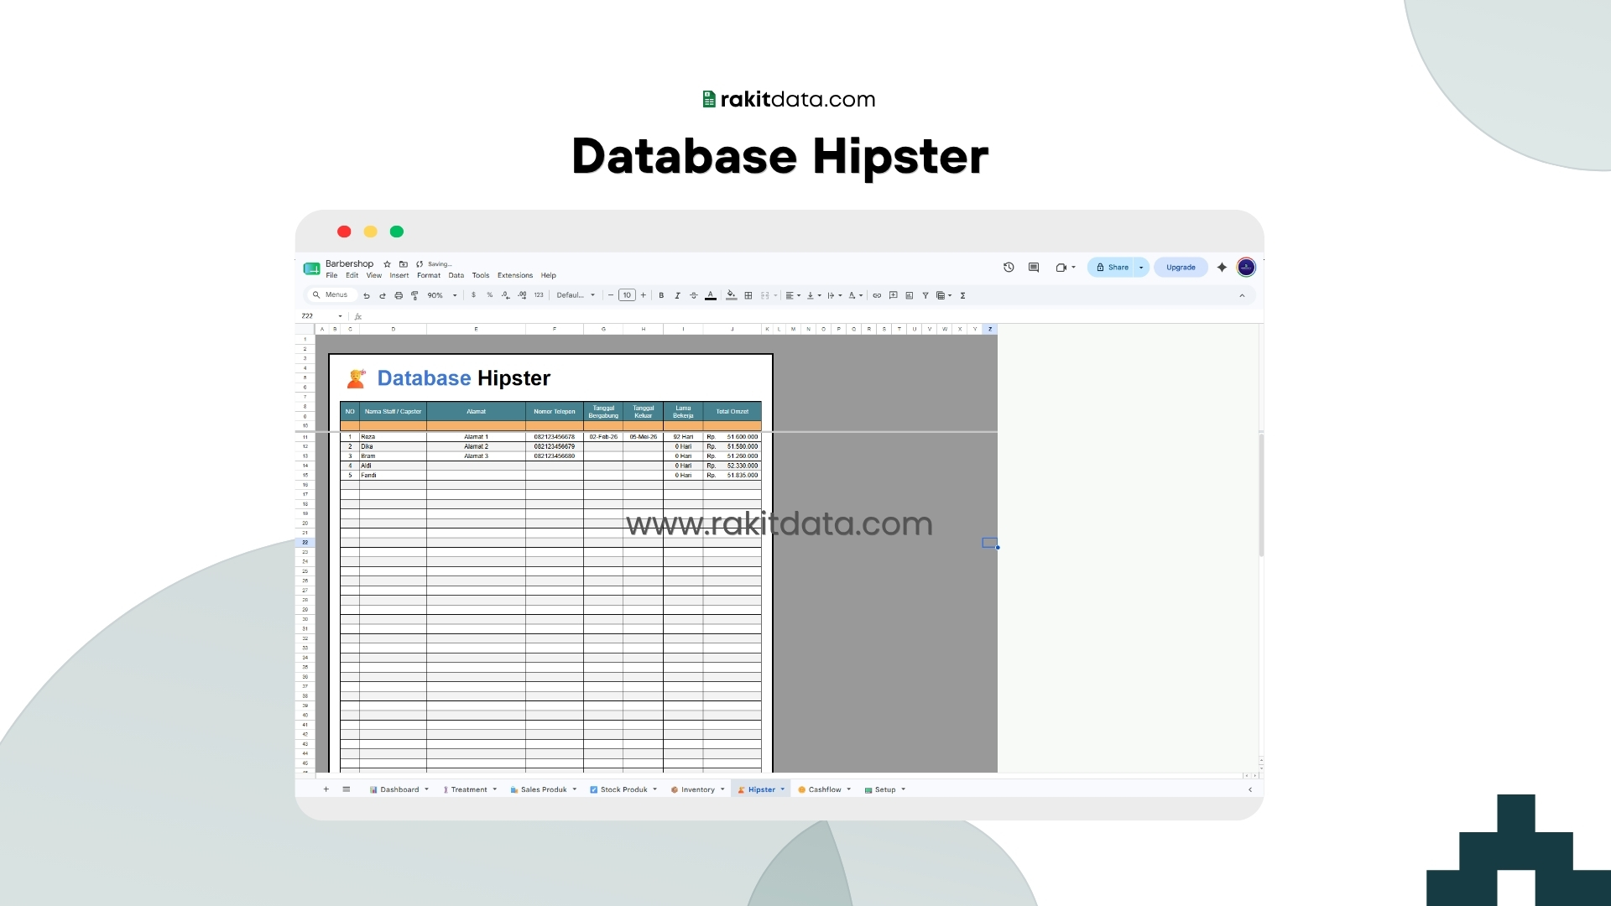
Task: Open vertical align dropdown
Action: [814, 295]
